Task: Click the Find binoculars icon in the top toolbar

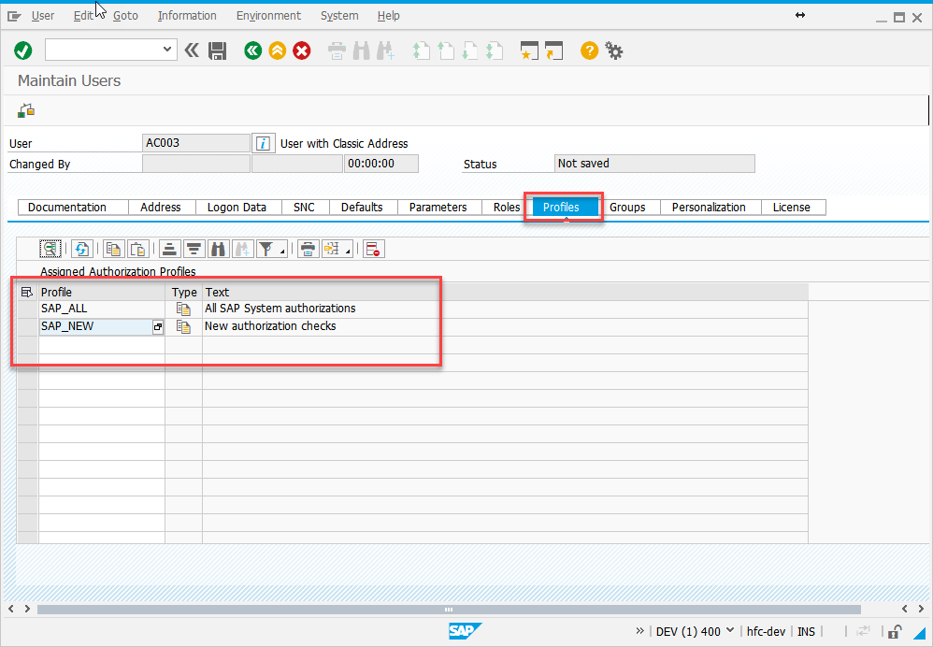Action: point(361,50)
